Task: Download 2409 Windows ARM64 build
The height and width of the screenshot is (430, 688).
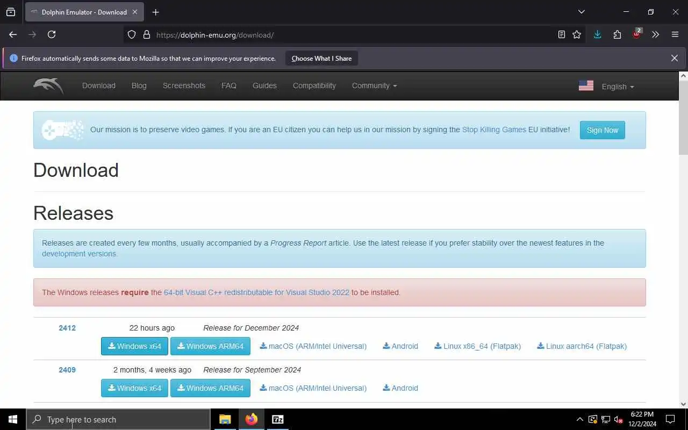Action: click(x=210, y=388)
